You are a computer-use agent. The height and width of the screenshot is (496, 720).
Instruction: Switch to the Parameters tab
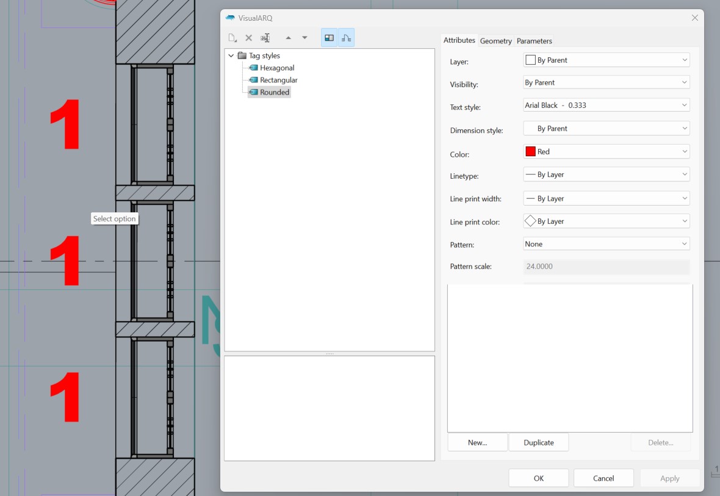coord(534,41)
